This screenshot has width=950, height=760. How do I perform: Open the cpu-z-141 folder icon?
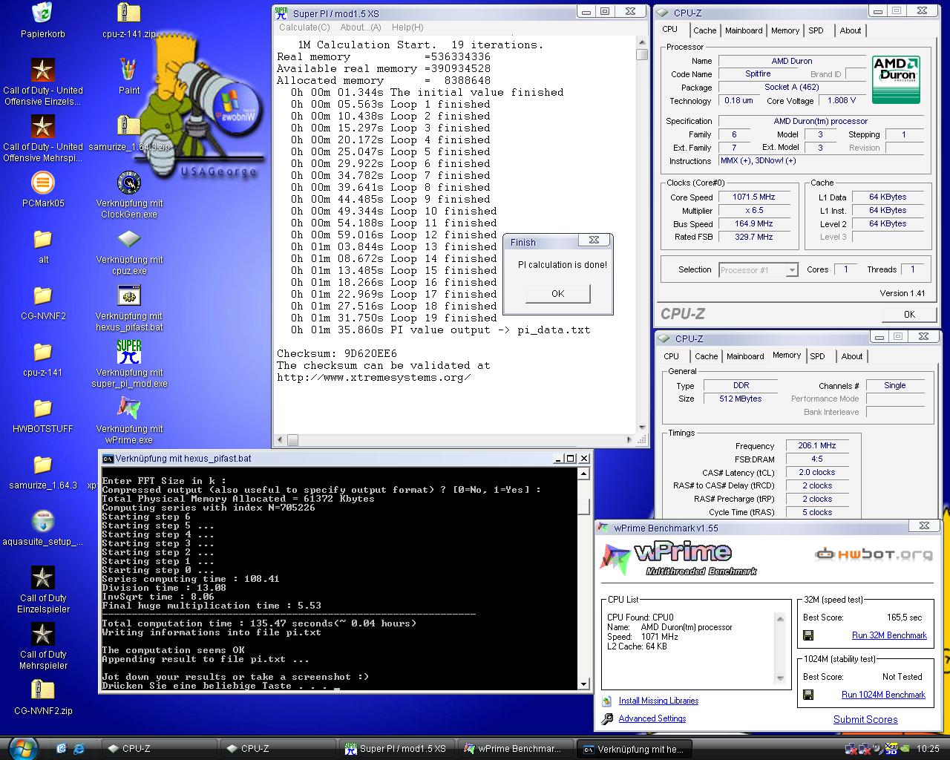tap(43, 352)
